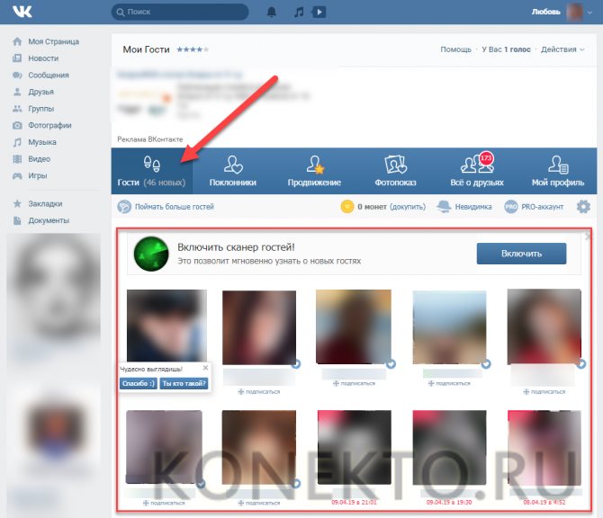Open the video player icon in header
603x518 pixels.
click(x=319, y=12)
